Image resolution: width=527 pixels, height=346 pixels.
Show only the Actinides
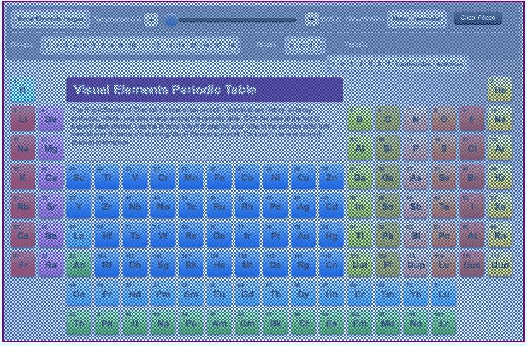click(x=450, y=64)
